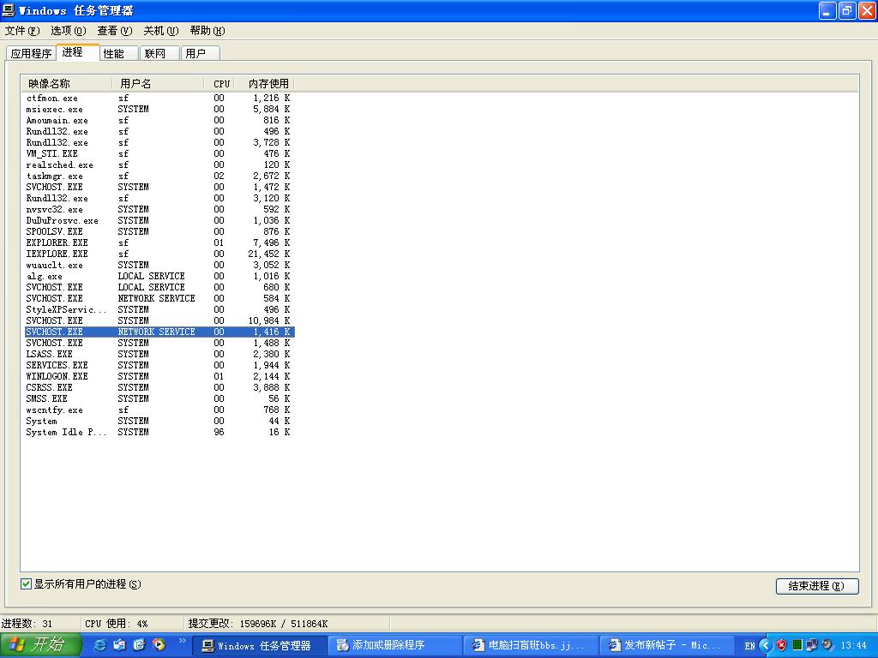The height and width of the screenshot is (658, 878).
Task: Sort processes by CPU column header
Action: [219, 84]
